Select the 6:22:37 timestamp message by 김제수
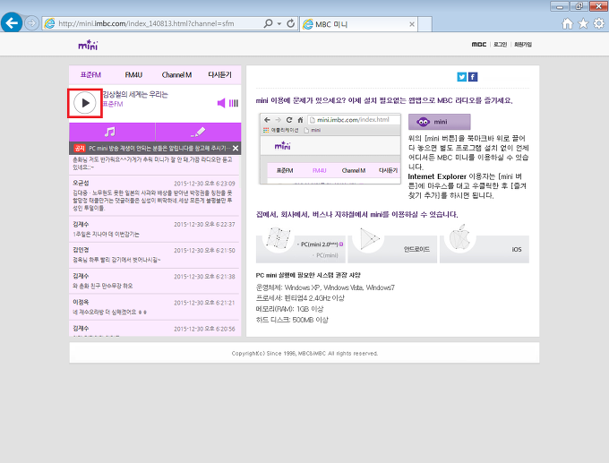Screen dimensions: 609x463 (155, 229)
